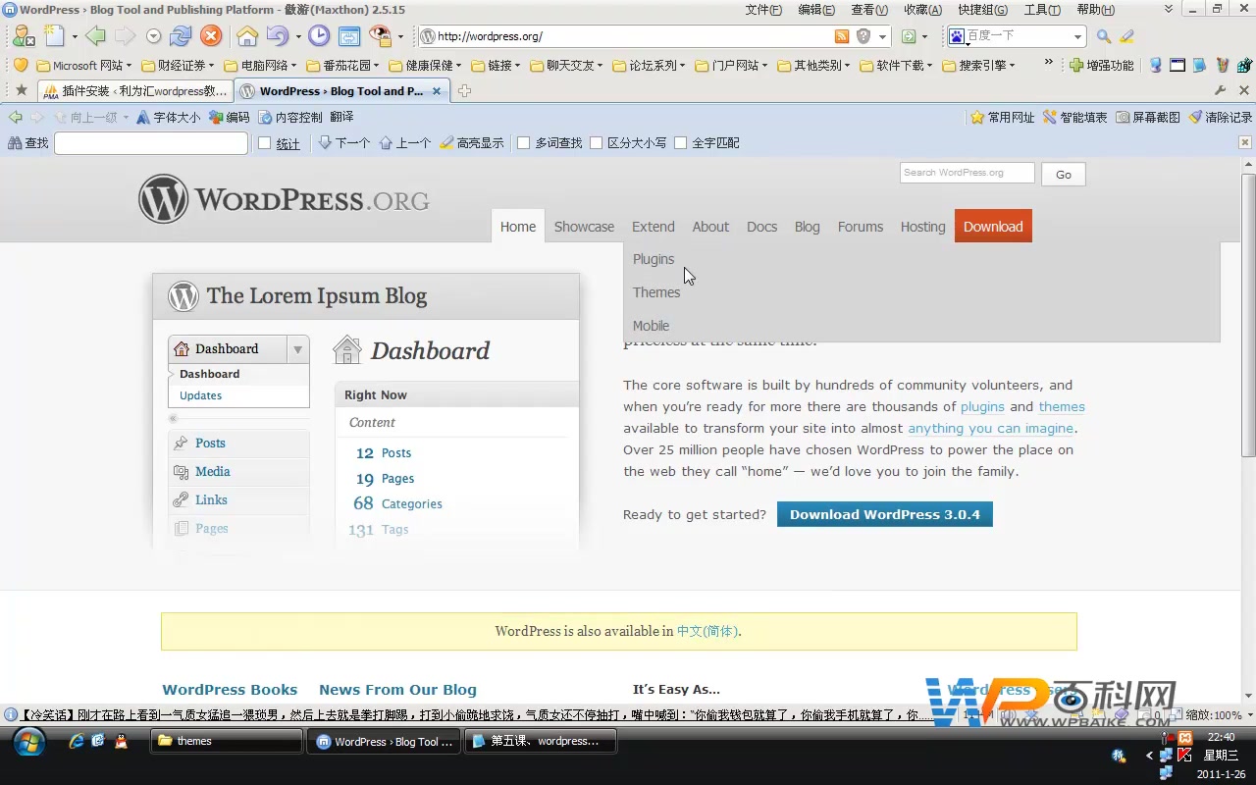
Task: Click the eye-and-lock privacy icon
Action: pyautogui.click(x=381, y=36)
